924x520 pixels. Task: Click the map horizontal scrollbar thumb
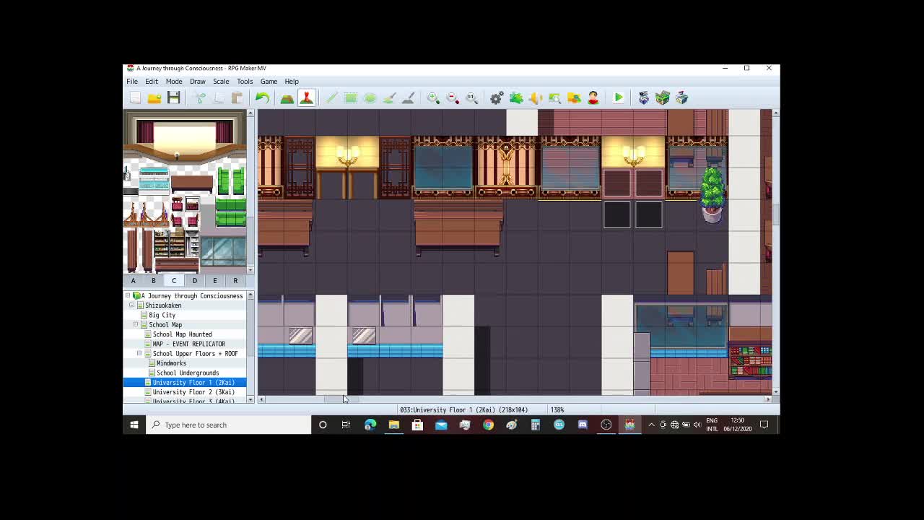(341, 399)
